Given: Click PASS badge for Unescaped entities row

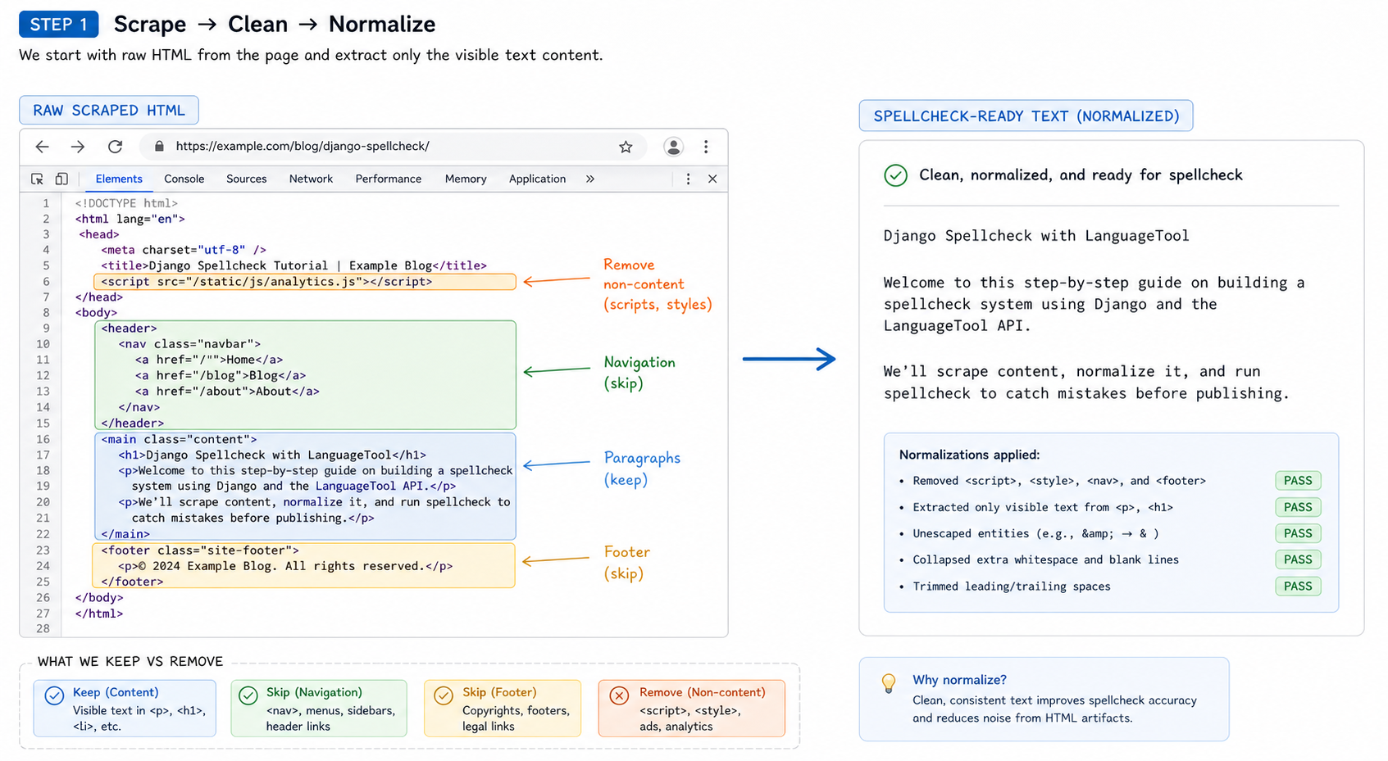Looking at the screenshot, I should click(x=1298, y=533).
